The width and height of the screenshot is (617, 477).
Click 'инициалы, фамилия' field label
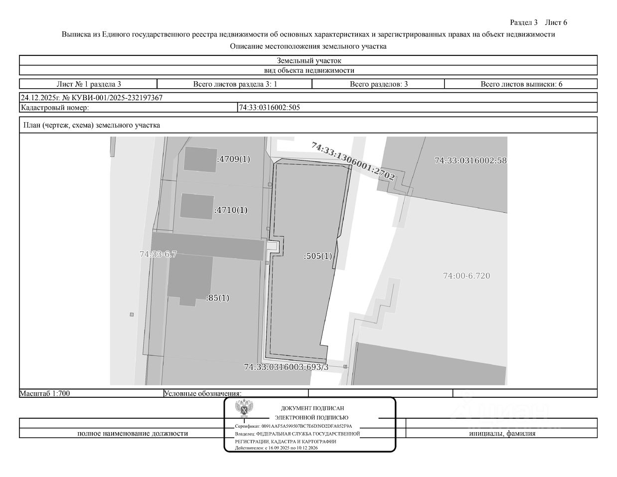(502, 433)
